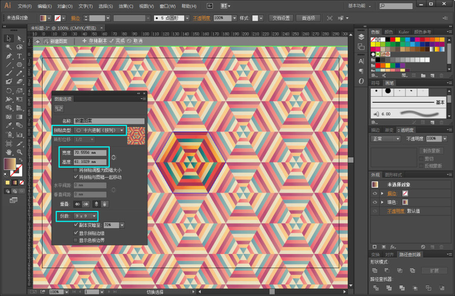The width and height of the screenshot is (455, 296).
Task: Select the Artboard tool
Action: (x=9, y=144)
